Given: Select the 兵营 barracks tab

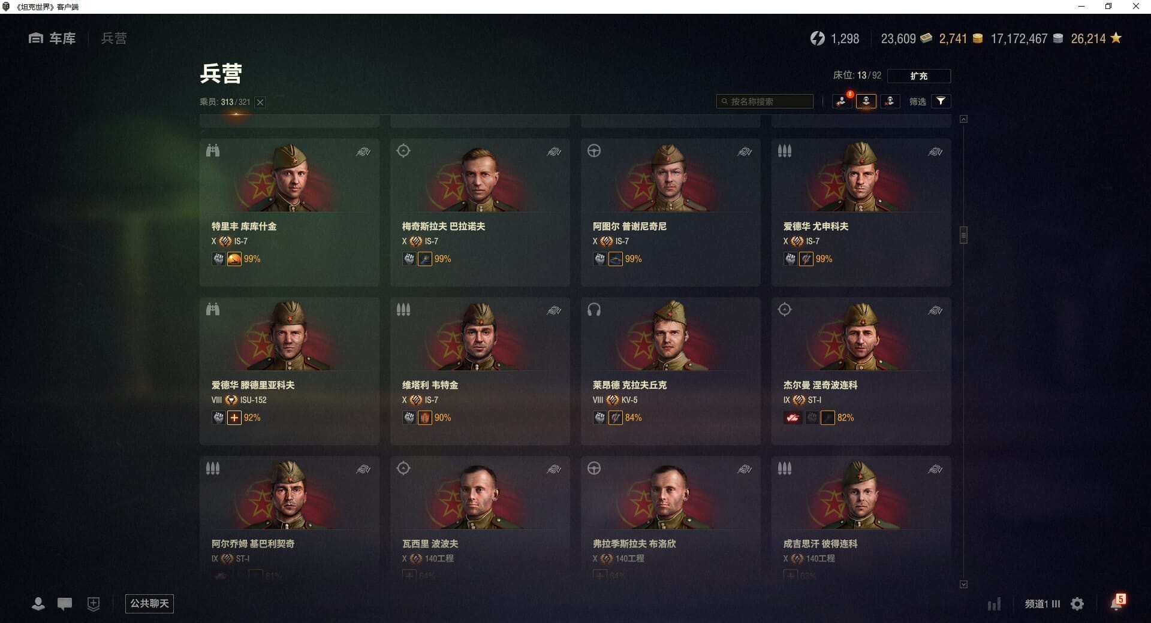Looking at the screenshot, I should pyautogui.click(x=114, y=38).
